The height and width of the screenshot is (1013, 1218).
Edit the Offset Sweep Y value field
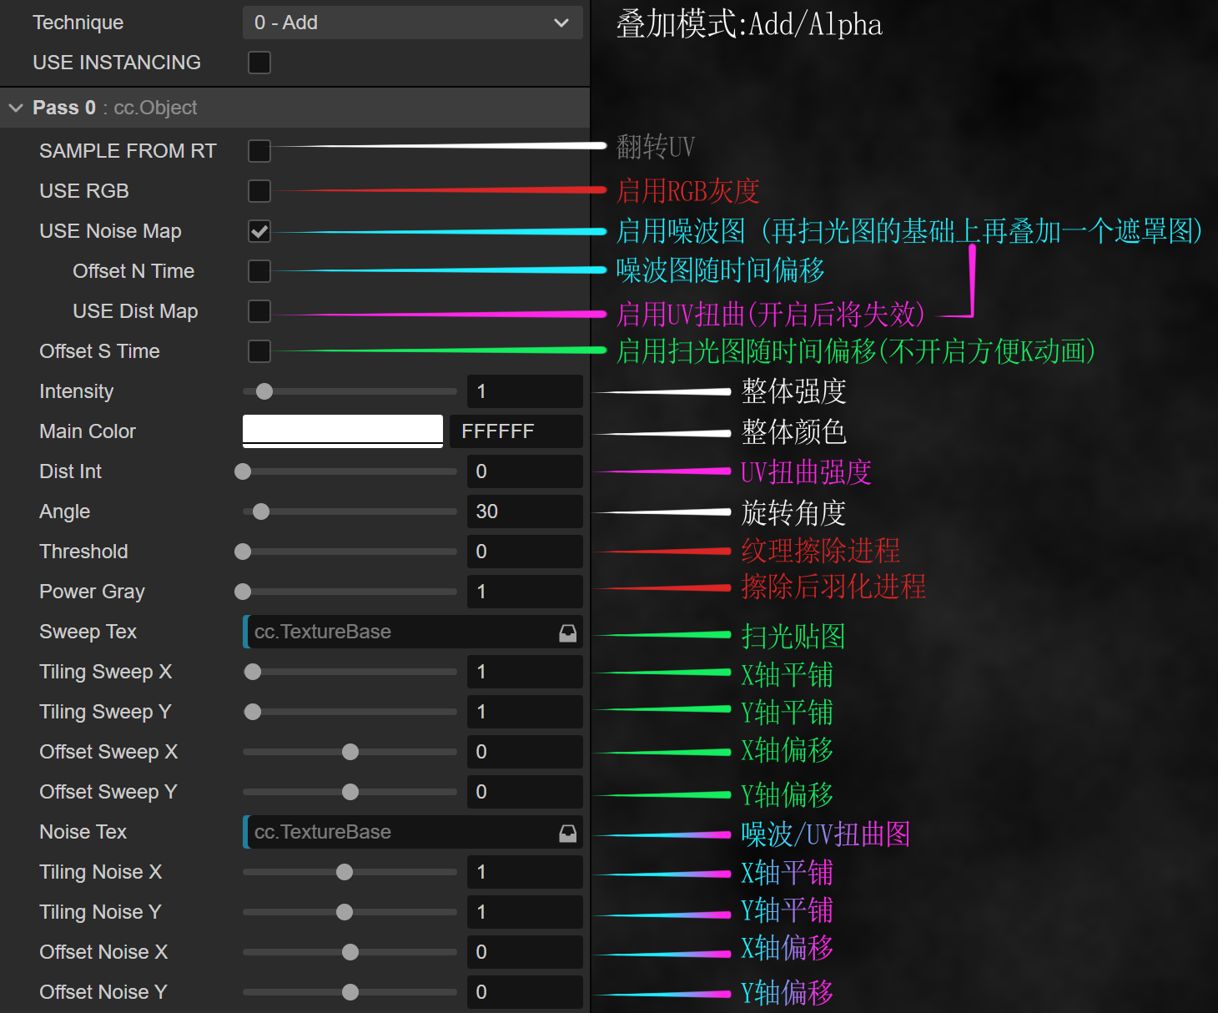(x=524, y=792)
